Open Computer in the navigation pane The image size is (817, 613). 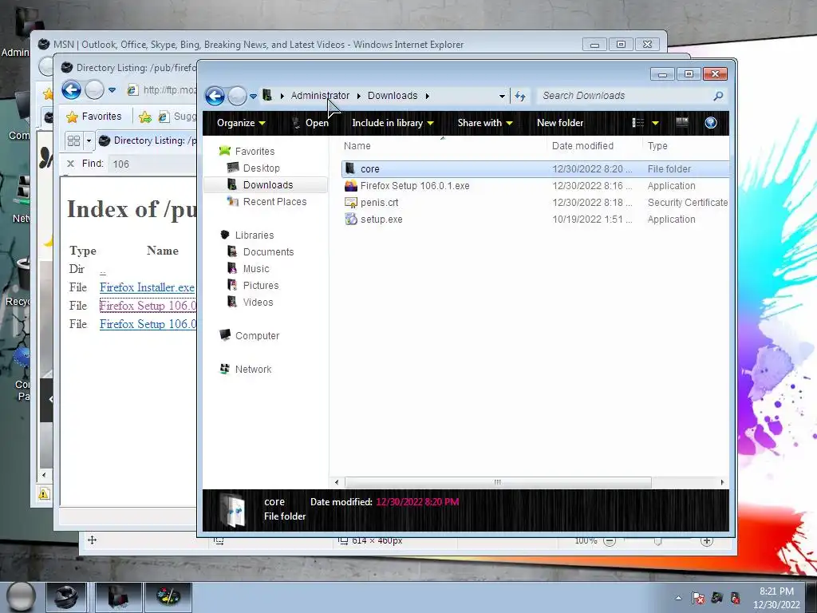[x=257, y=336]
